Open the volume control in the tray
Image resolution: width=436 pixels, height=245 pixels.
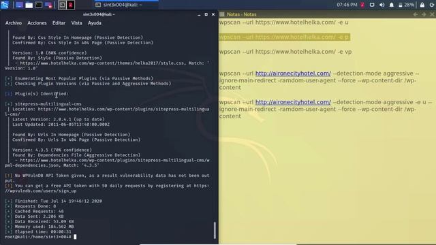pyautogui.click(x=381, y=5)
